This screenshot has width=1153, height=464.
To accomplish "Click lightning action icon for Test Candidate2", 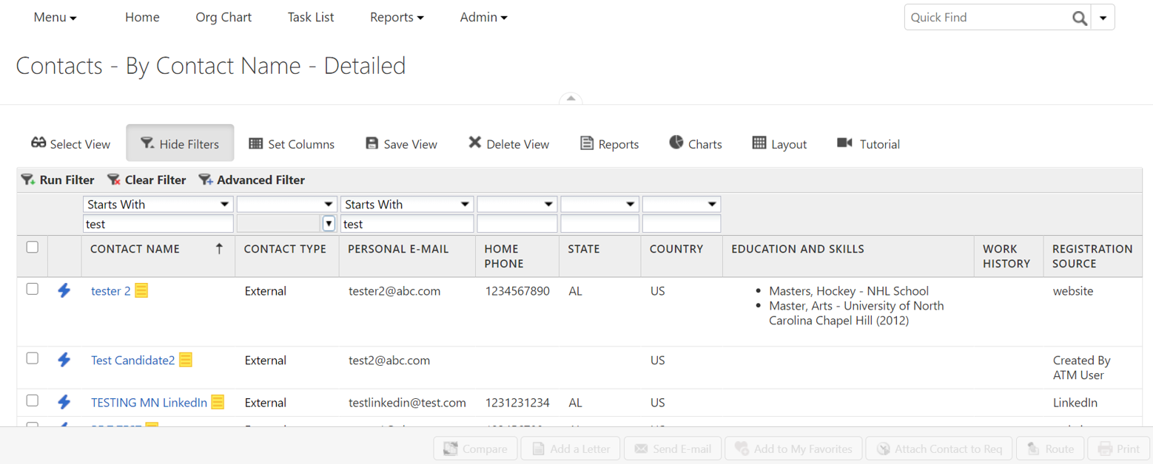I will pyautogui.click(x=64, y=360).
